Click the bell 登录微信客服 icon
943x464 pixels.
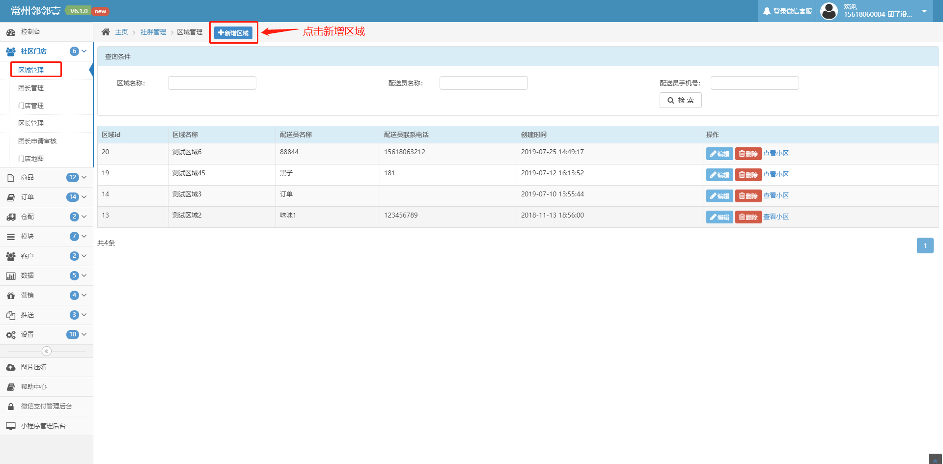click(766, 11)
